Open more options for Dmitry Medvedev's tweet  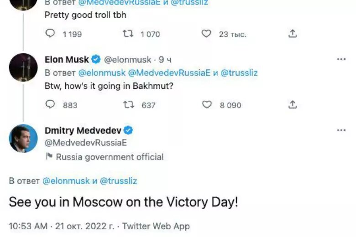click(341, 130)
